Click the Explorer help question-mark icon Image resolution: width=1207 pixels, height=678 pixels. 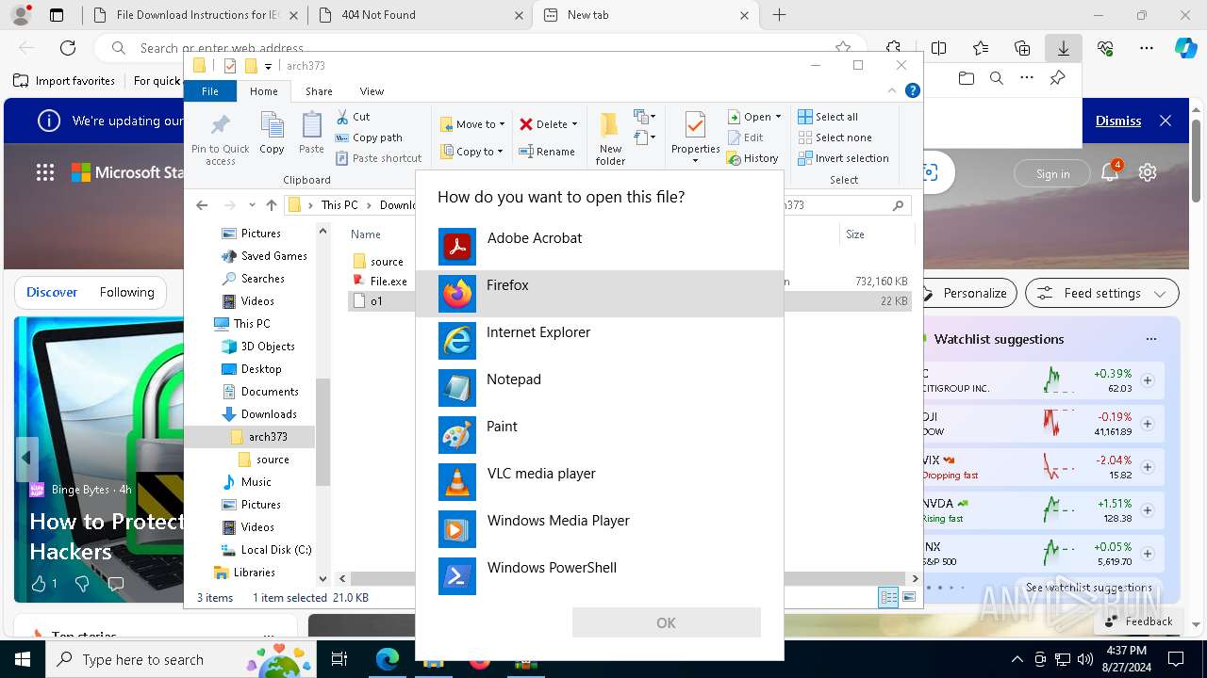[x=912, y=91]
